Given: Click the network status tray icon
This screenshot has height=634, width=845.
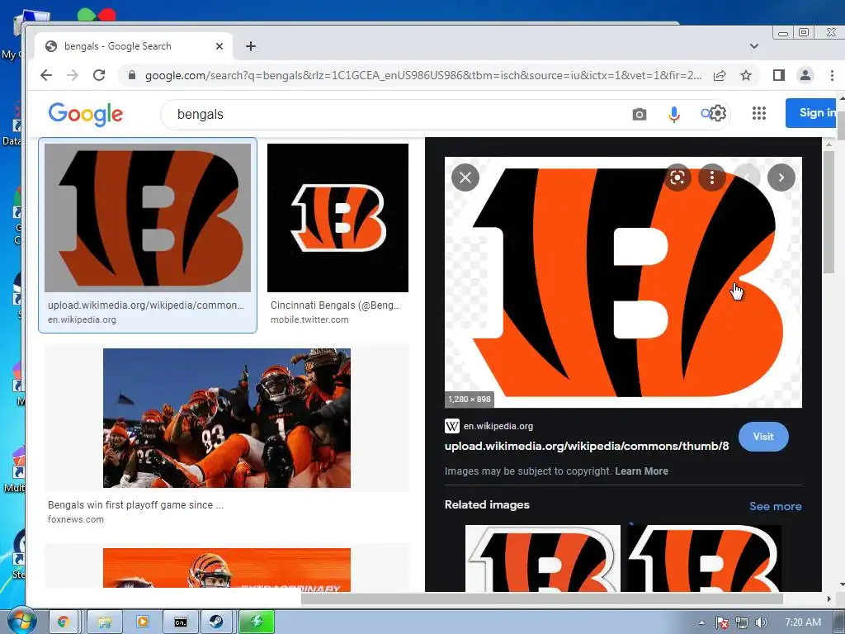Looking at the screenshot, I should pyautogui.click(x=742, y=622).
